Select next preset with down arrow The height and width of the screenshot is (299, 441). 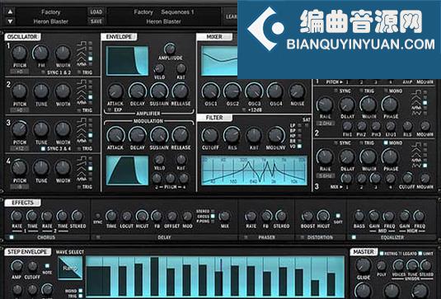tap(10, 21)
